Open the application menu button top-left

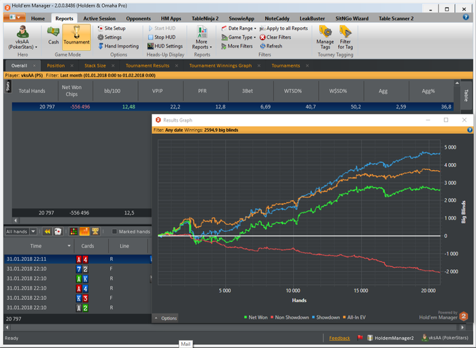click(14, 17)
